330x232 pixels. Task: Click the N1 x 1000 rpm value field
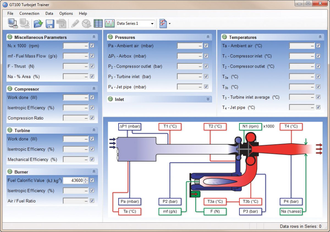click(x=76, y=46)
